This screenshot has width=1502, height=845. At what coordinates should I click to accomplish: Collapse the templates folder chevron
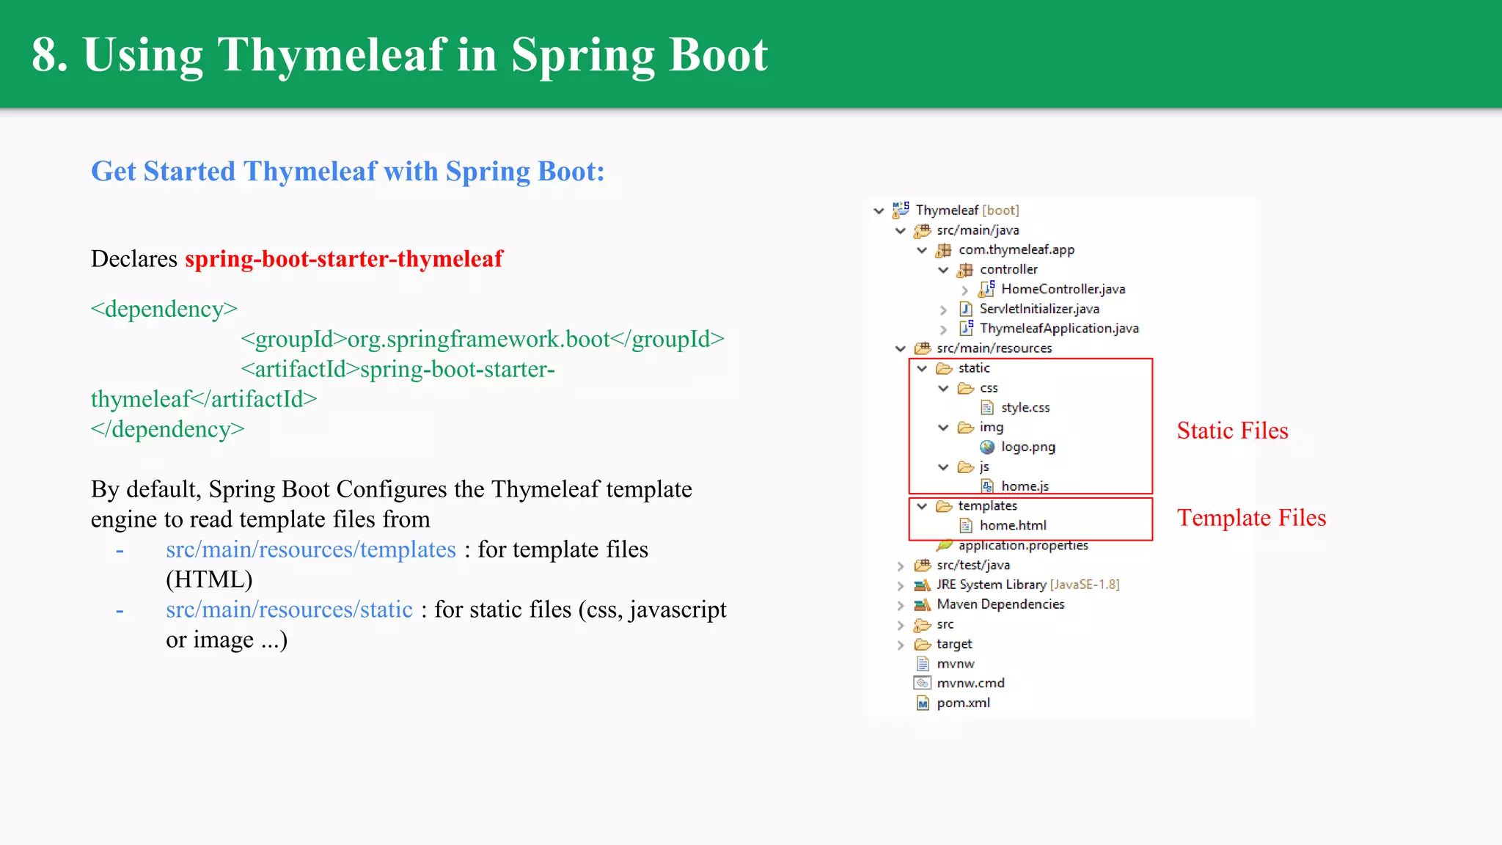click(x=923, y=506)
